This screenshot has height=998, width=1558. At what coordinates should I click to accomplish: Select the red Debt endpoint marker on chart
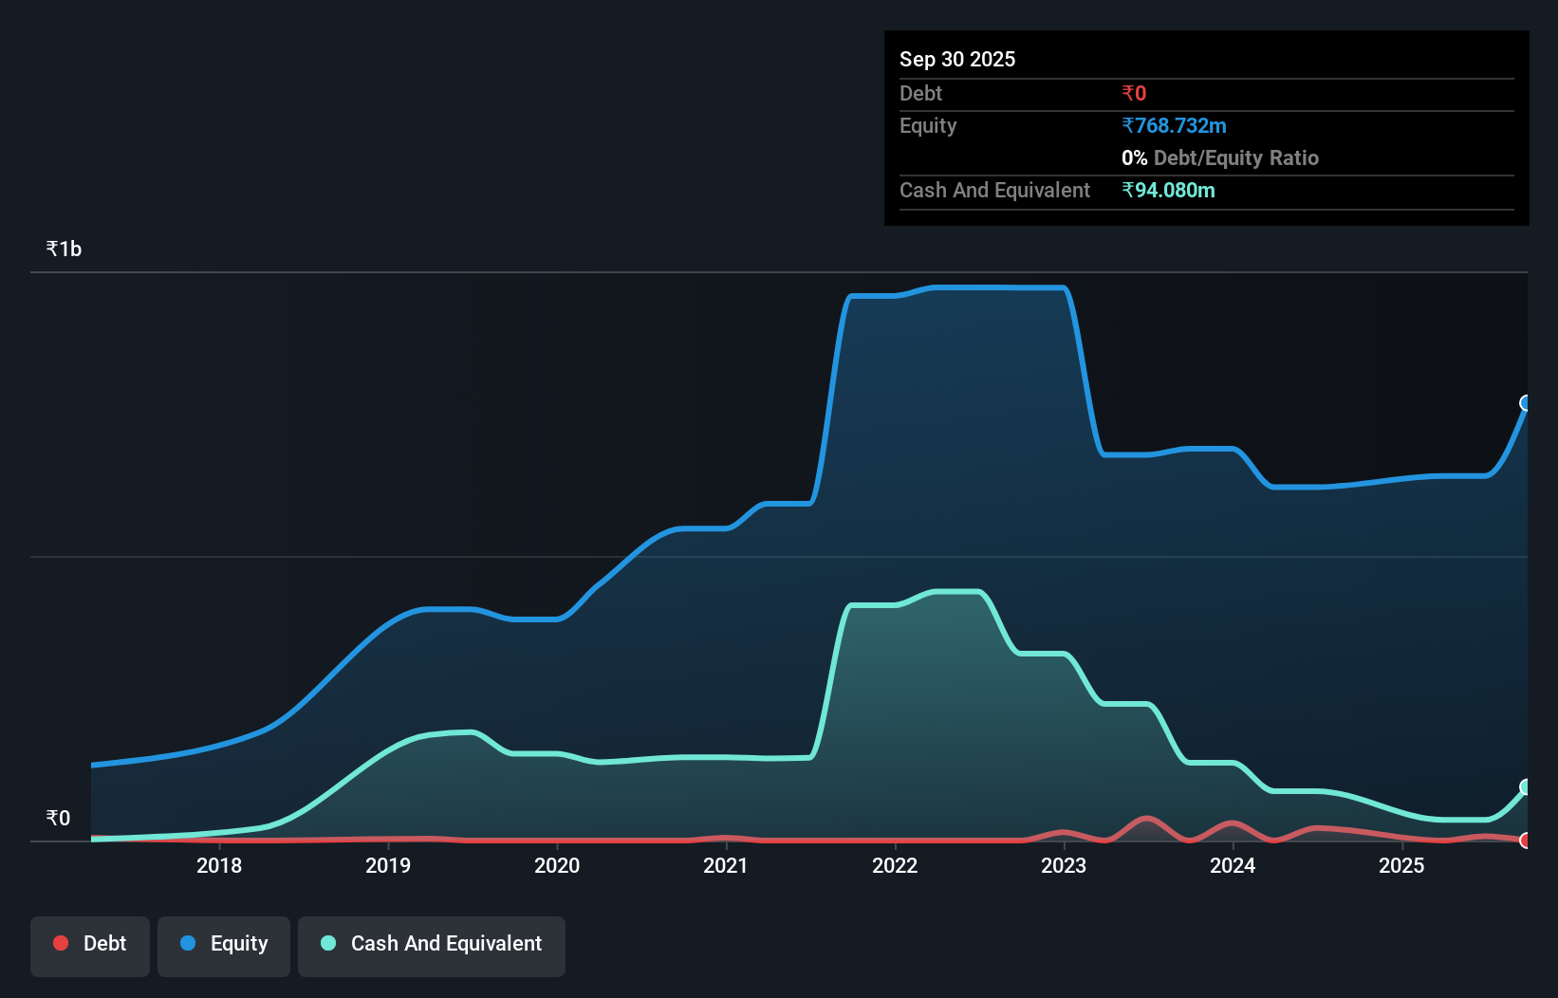[x=1525, y=840]
